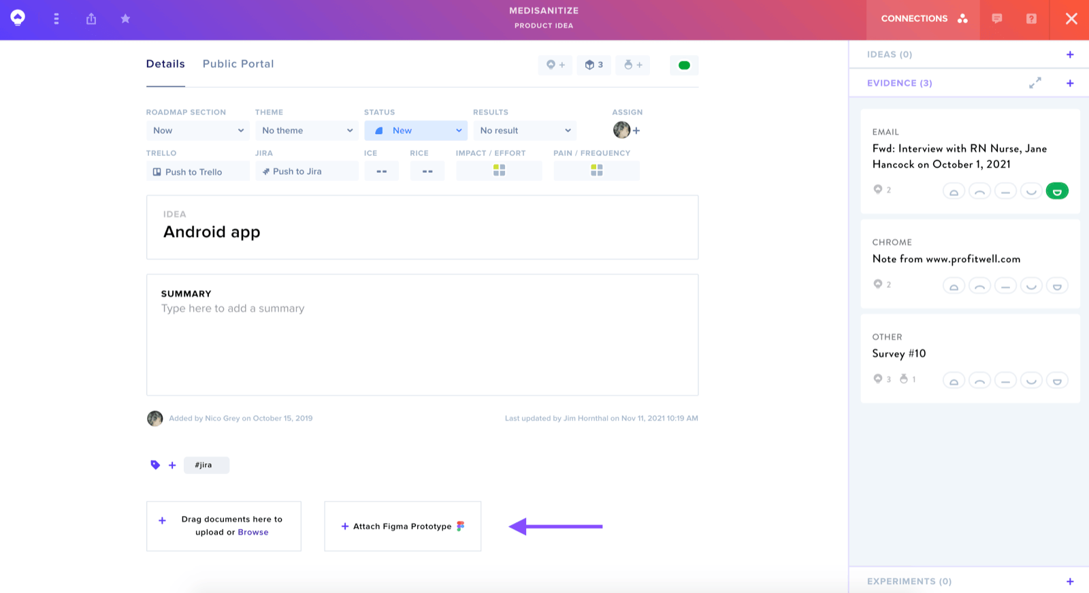The height and width of the screenshot is (593, 1089).
Task: Click the Browse upload link
Action: 253,532
